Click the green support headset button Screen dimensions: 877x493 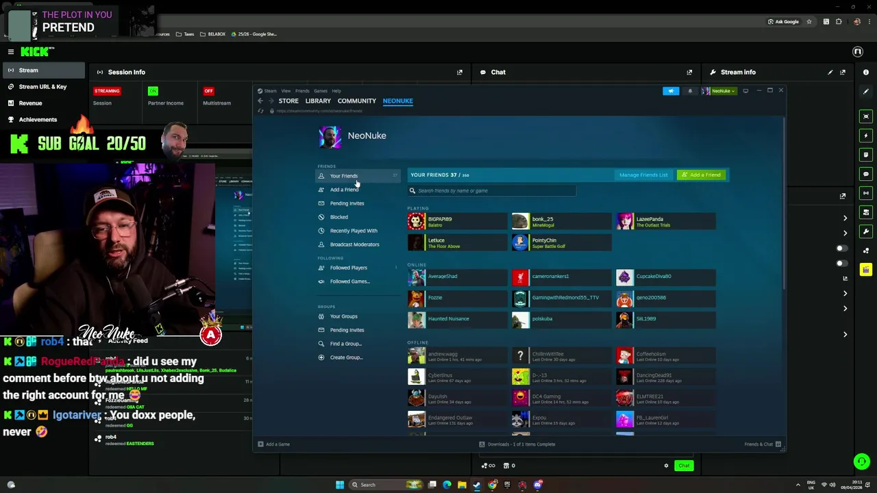(862, 462)
